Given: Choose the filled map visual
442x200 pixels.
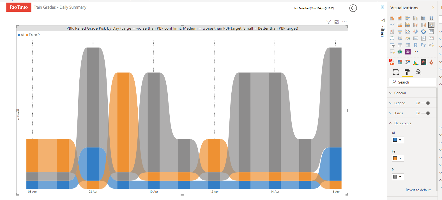Looking at the screenshot, I should [400, 38].
